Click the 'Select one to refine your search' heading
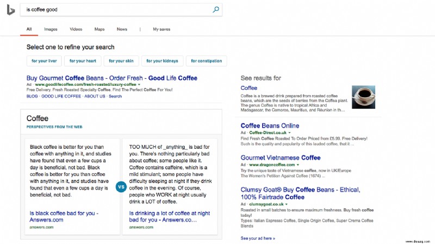Viewport: 435px width, 244px height. pyautogui.click(x=71, y=47)
